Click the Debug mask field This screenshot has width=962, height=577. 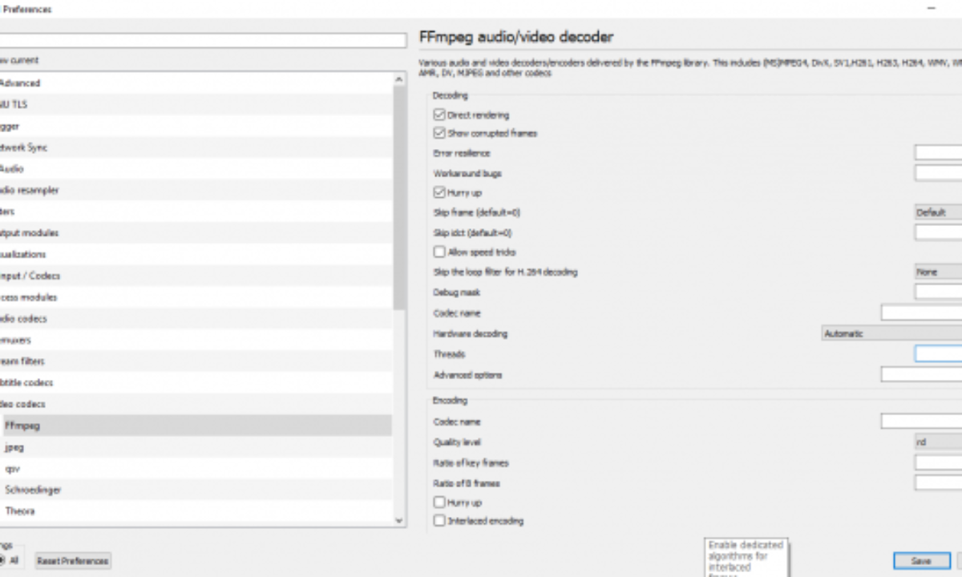click(938, 292)
